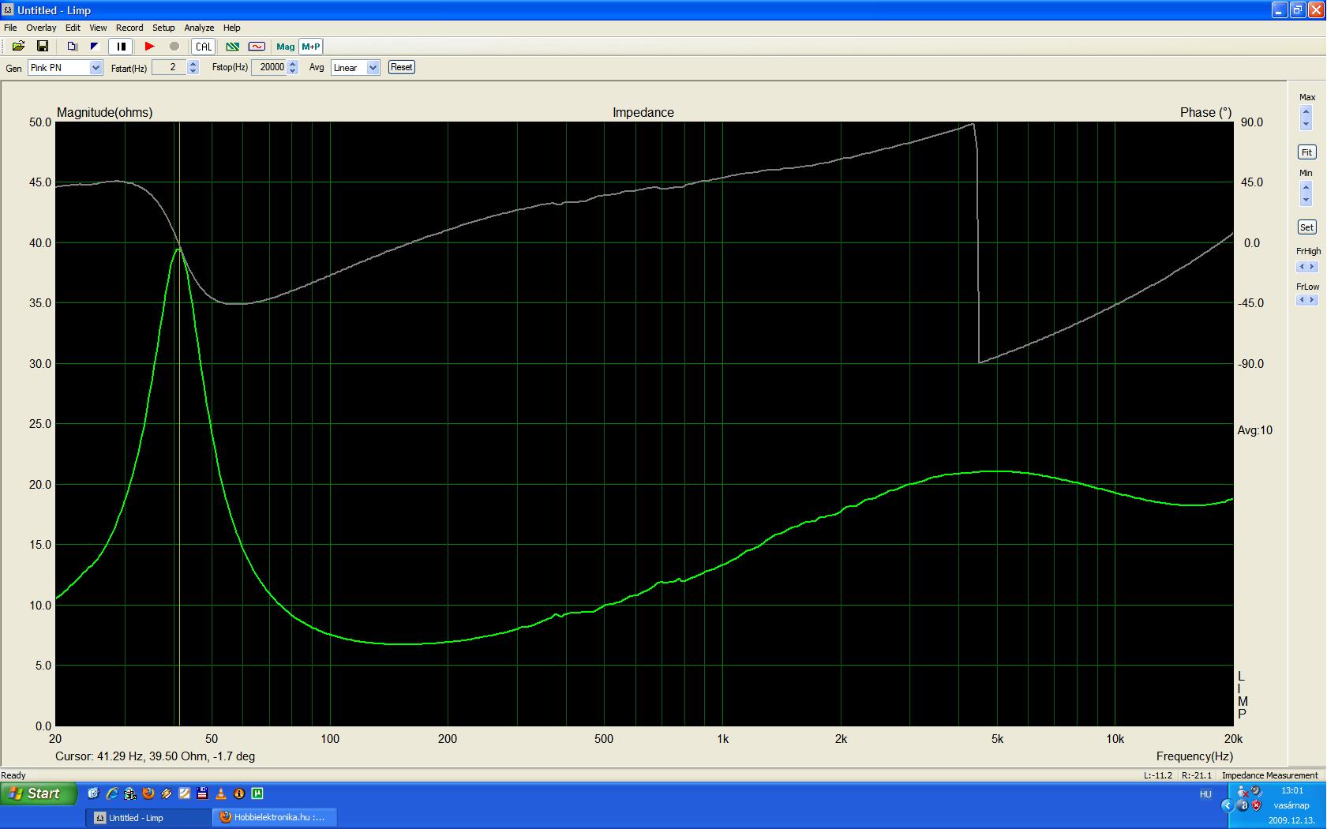Shift FrLow right with its arrow

[1312, 301]
